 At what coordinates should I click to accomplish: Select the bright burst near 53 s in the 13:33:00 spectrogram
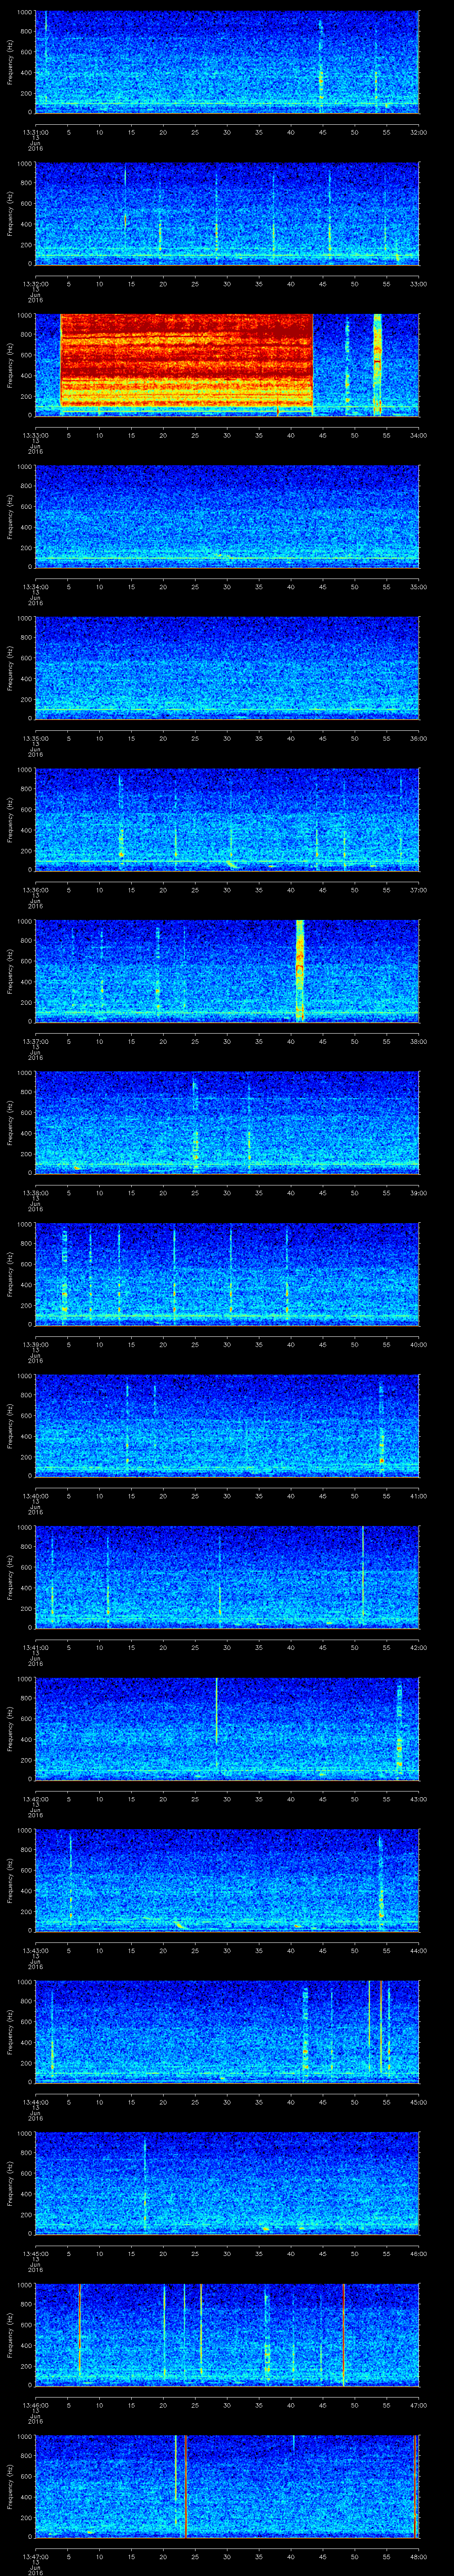pos(377,365)
